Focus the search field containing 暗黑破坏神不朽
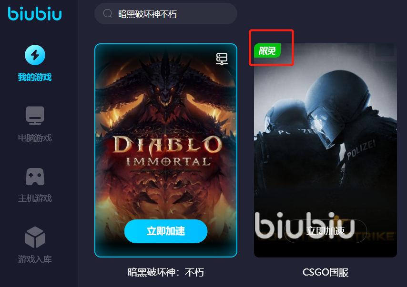The width and height of the screenshot is (407, 287). click(166, 14)
